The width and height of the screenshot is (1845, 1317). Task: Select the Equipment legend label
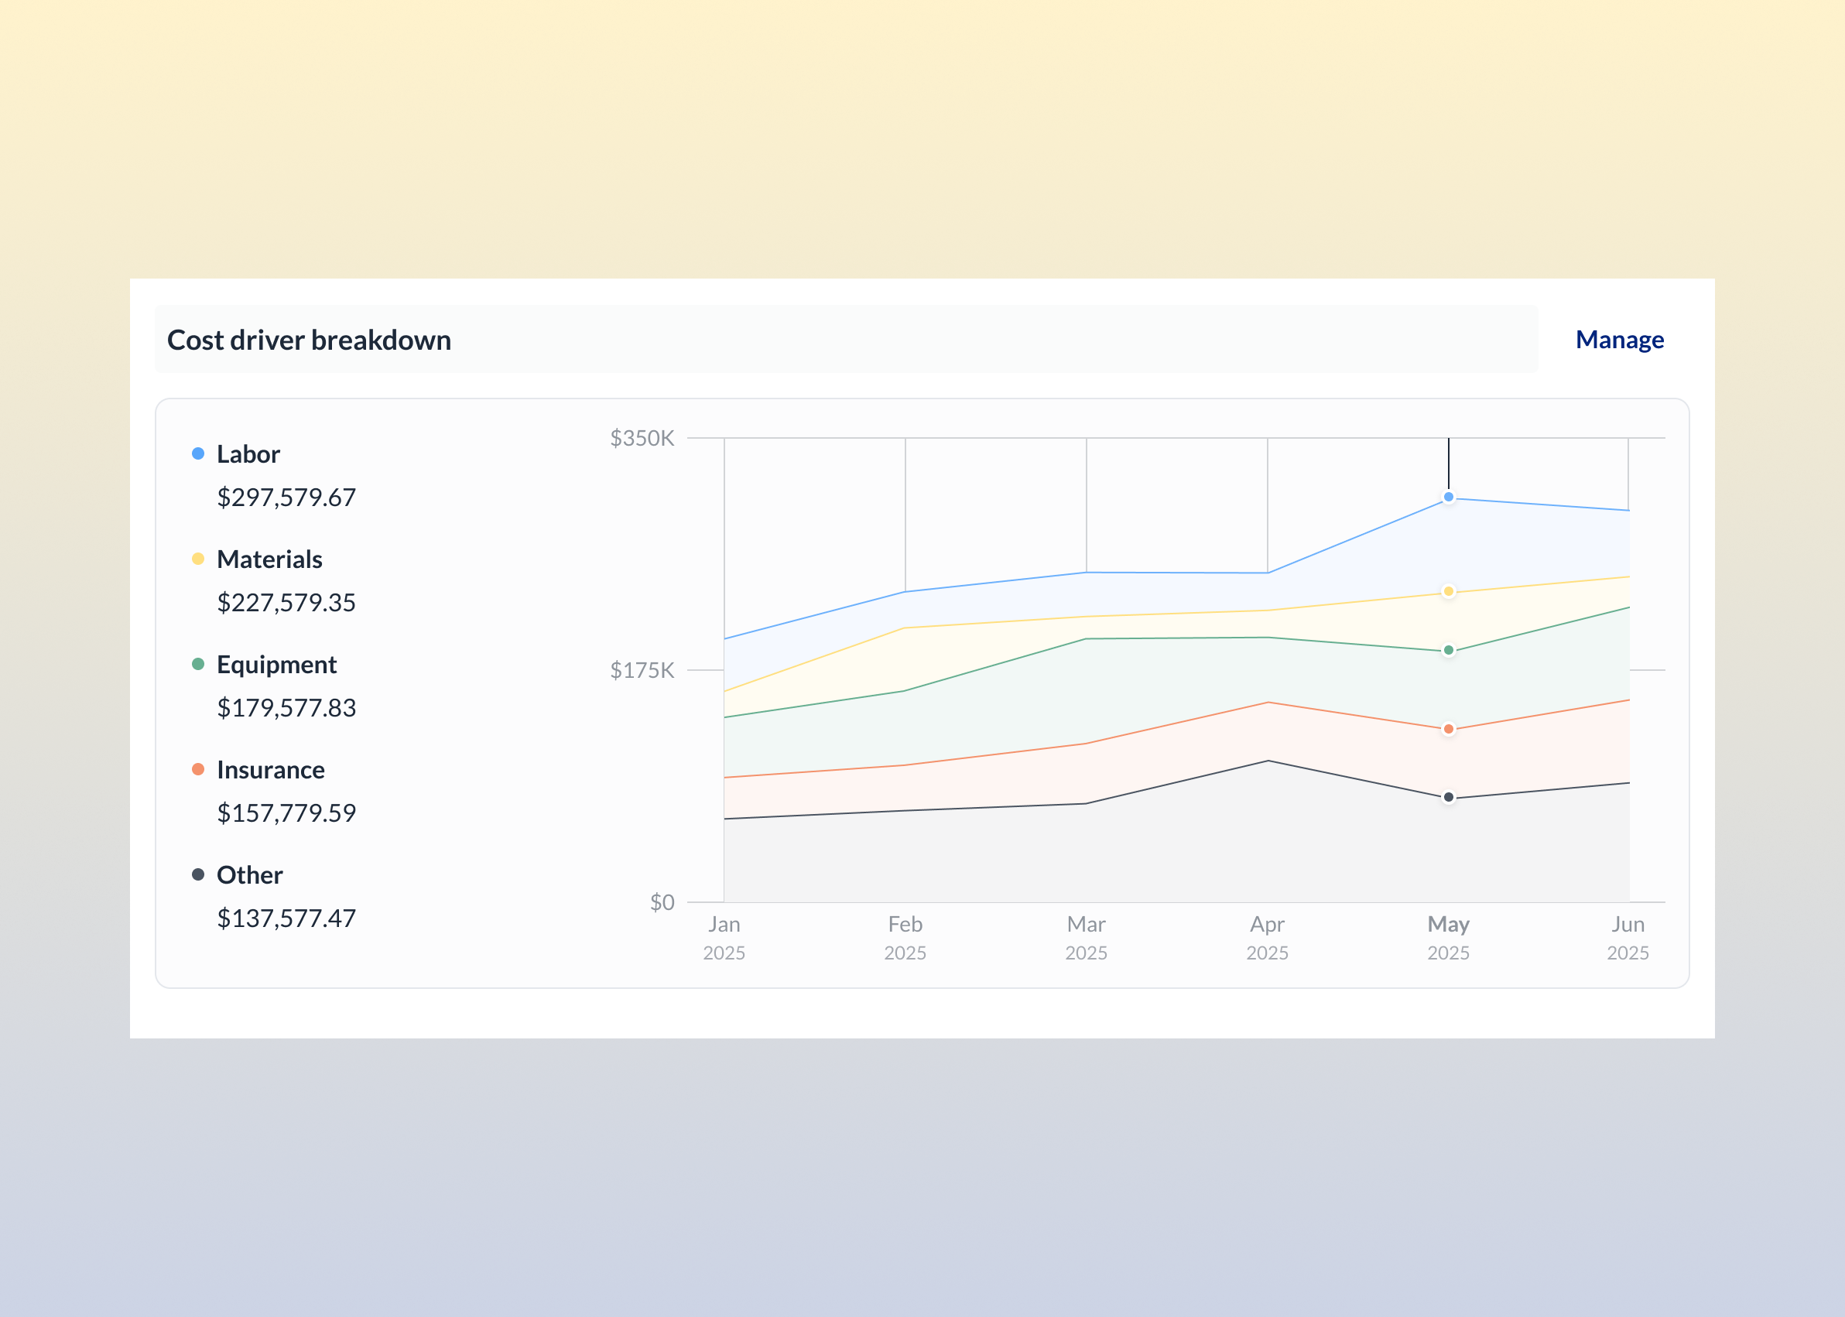pos(276,665)
